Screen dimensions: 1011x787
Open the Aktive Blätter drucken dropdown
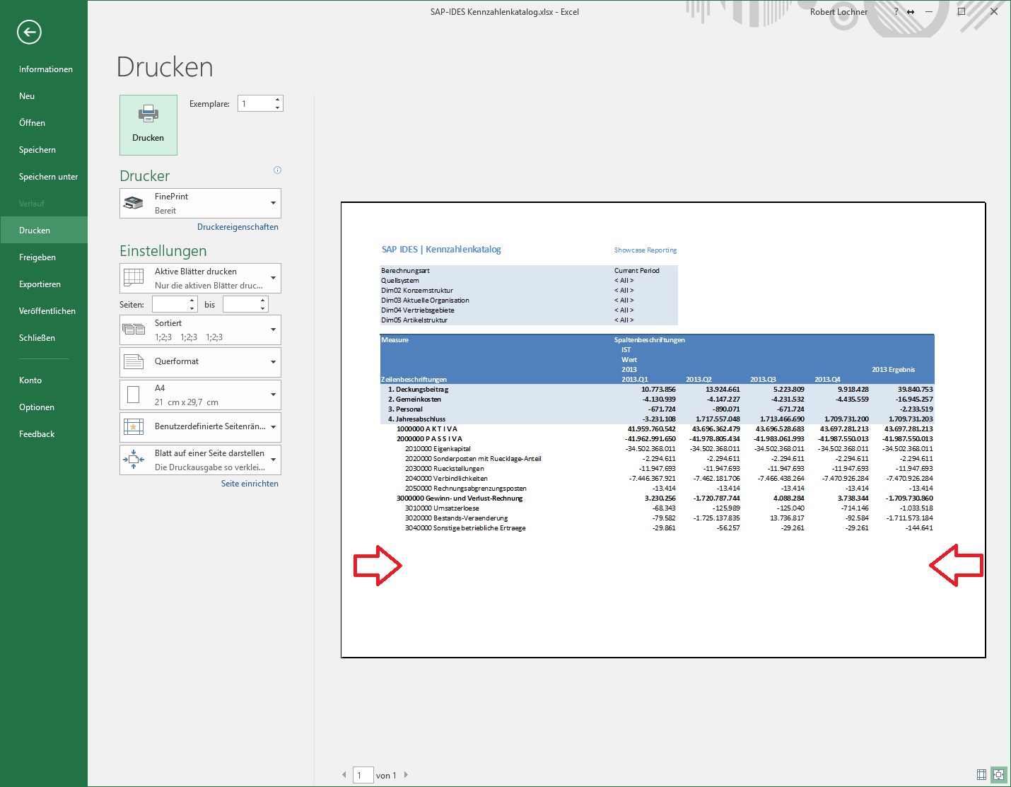(272, 277)
